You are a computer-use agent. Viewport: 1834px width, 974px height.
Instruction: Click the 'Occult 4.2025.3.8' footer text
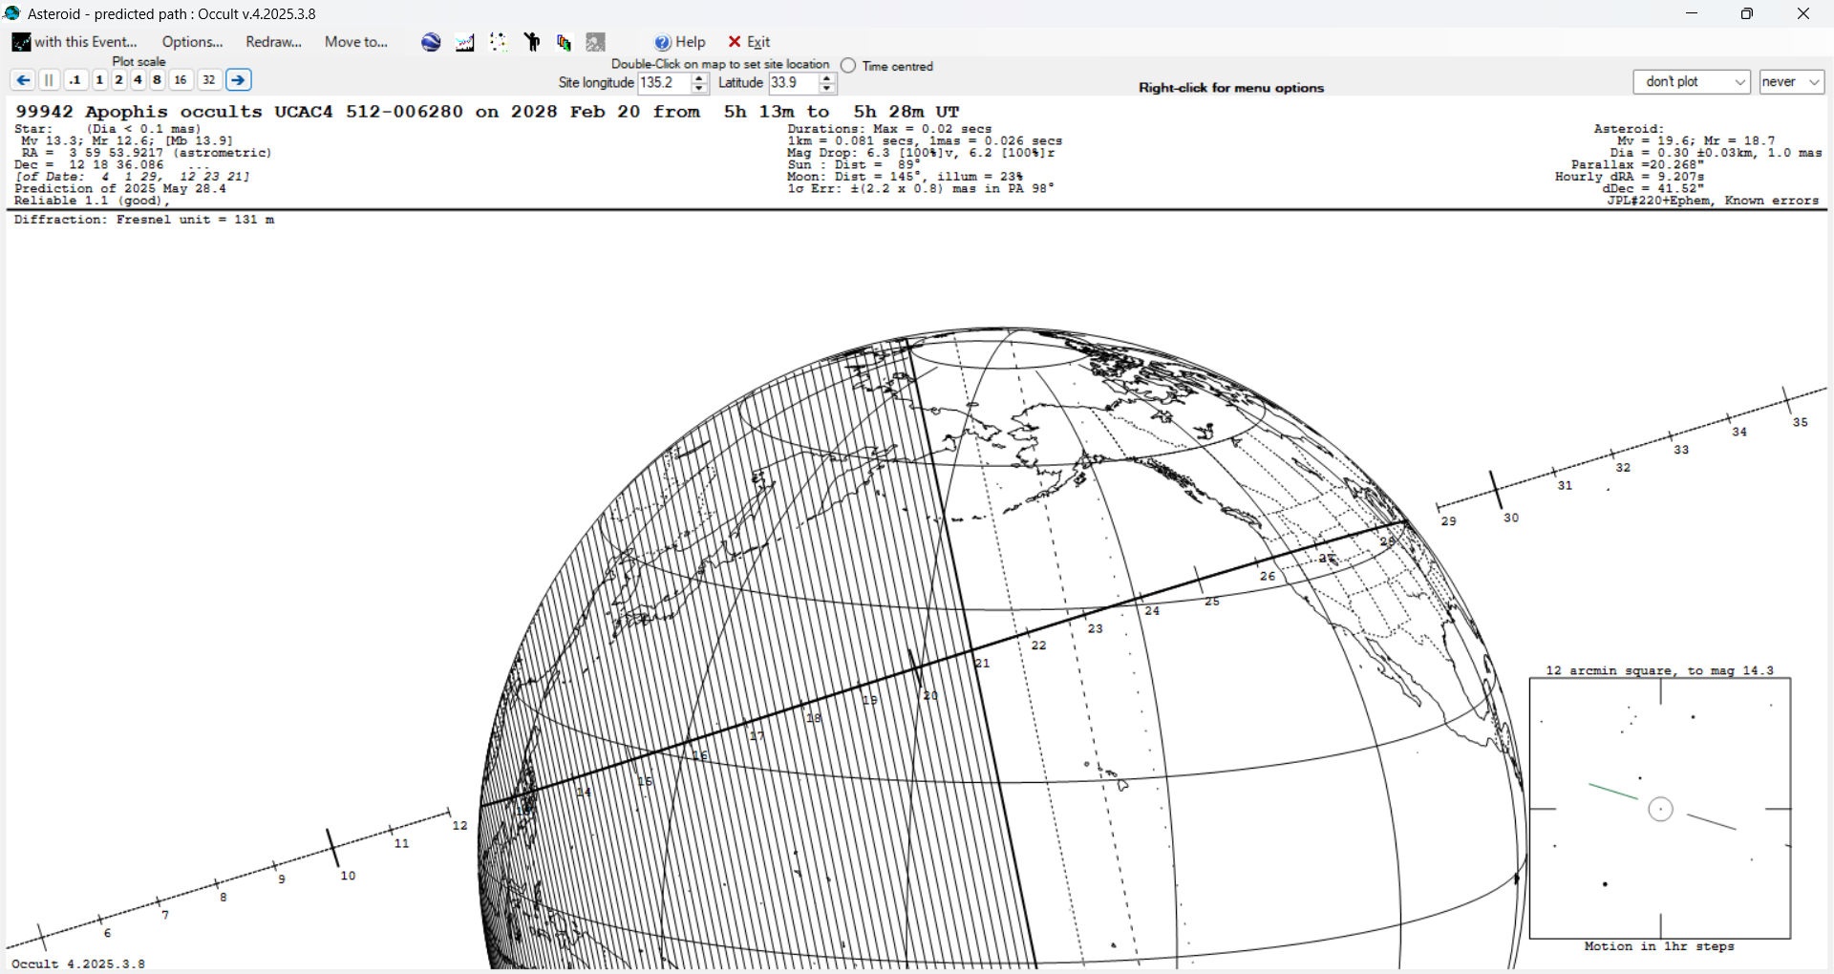78,963
